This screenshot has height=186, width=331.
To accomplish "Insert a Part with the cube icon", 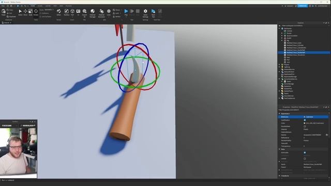I will tap(72, 11).
